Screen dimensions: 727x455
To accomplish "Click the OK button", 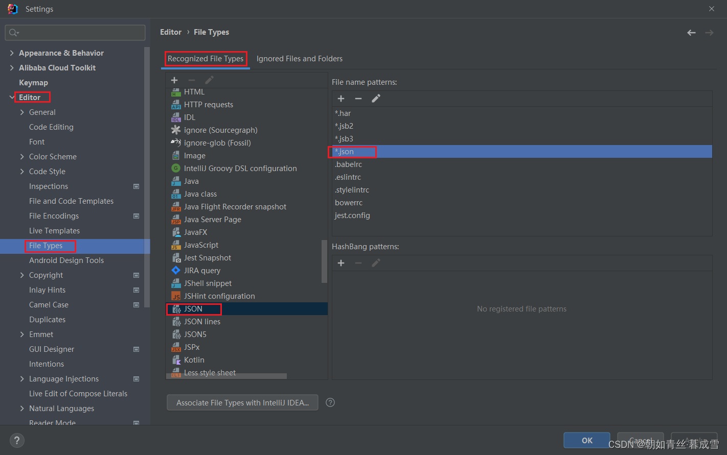I will click(587, 440).
